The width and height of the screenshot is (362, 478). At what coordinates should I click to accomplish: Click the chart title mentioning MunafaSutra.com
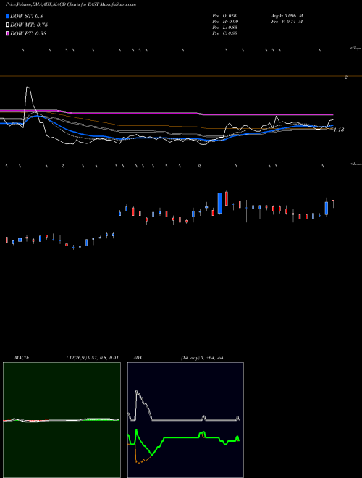point(71,4)
